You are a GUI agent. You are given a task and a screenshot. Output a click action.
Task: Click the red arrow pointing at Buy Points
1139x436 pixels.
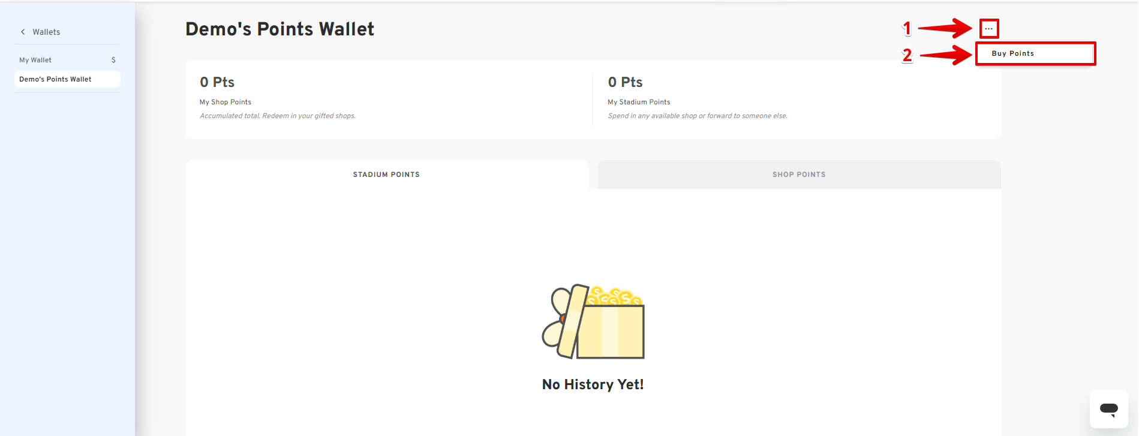[x=946, y=55]
